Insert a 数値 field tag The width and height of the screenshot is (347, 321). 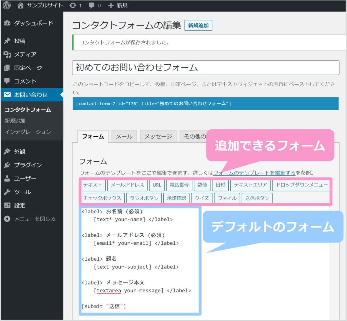(202, 185)
